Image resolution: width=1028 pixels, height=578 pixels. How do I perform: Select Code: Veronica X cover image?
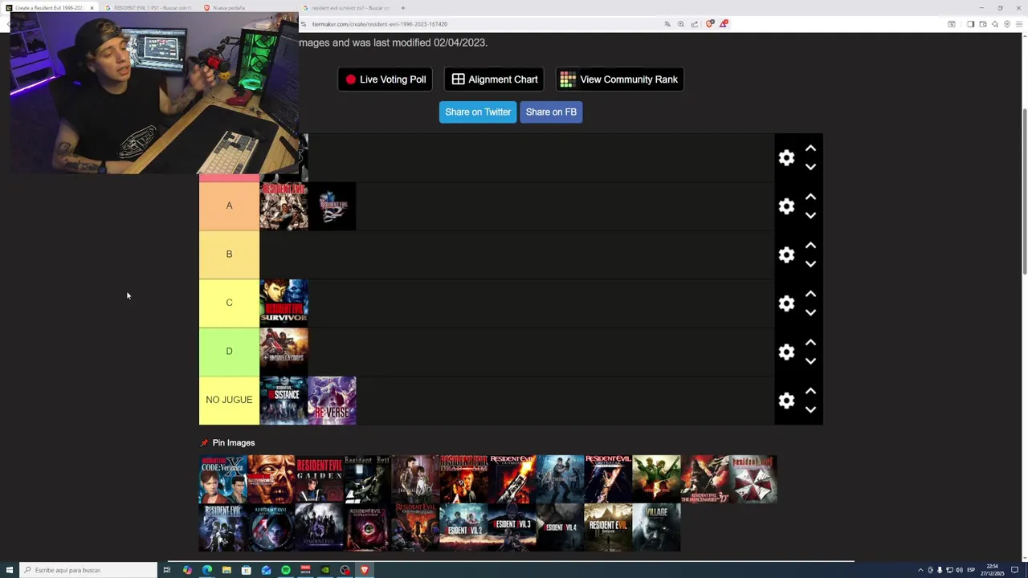tap(222, 479)
